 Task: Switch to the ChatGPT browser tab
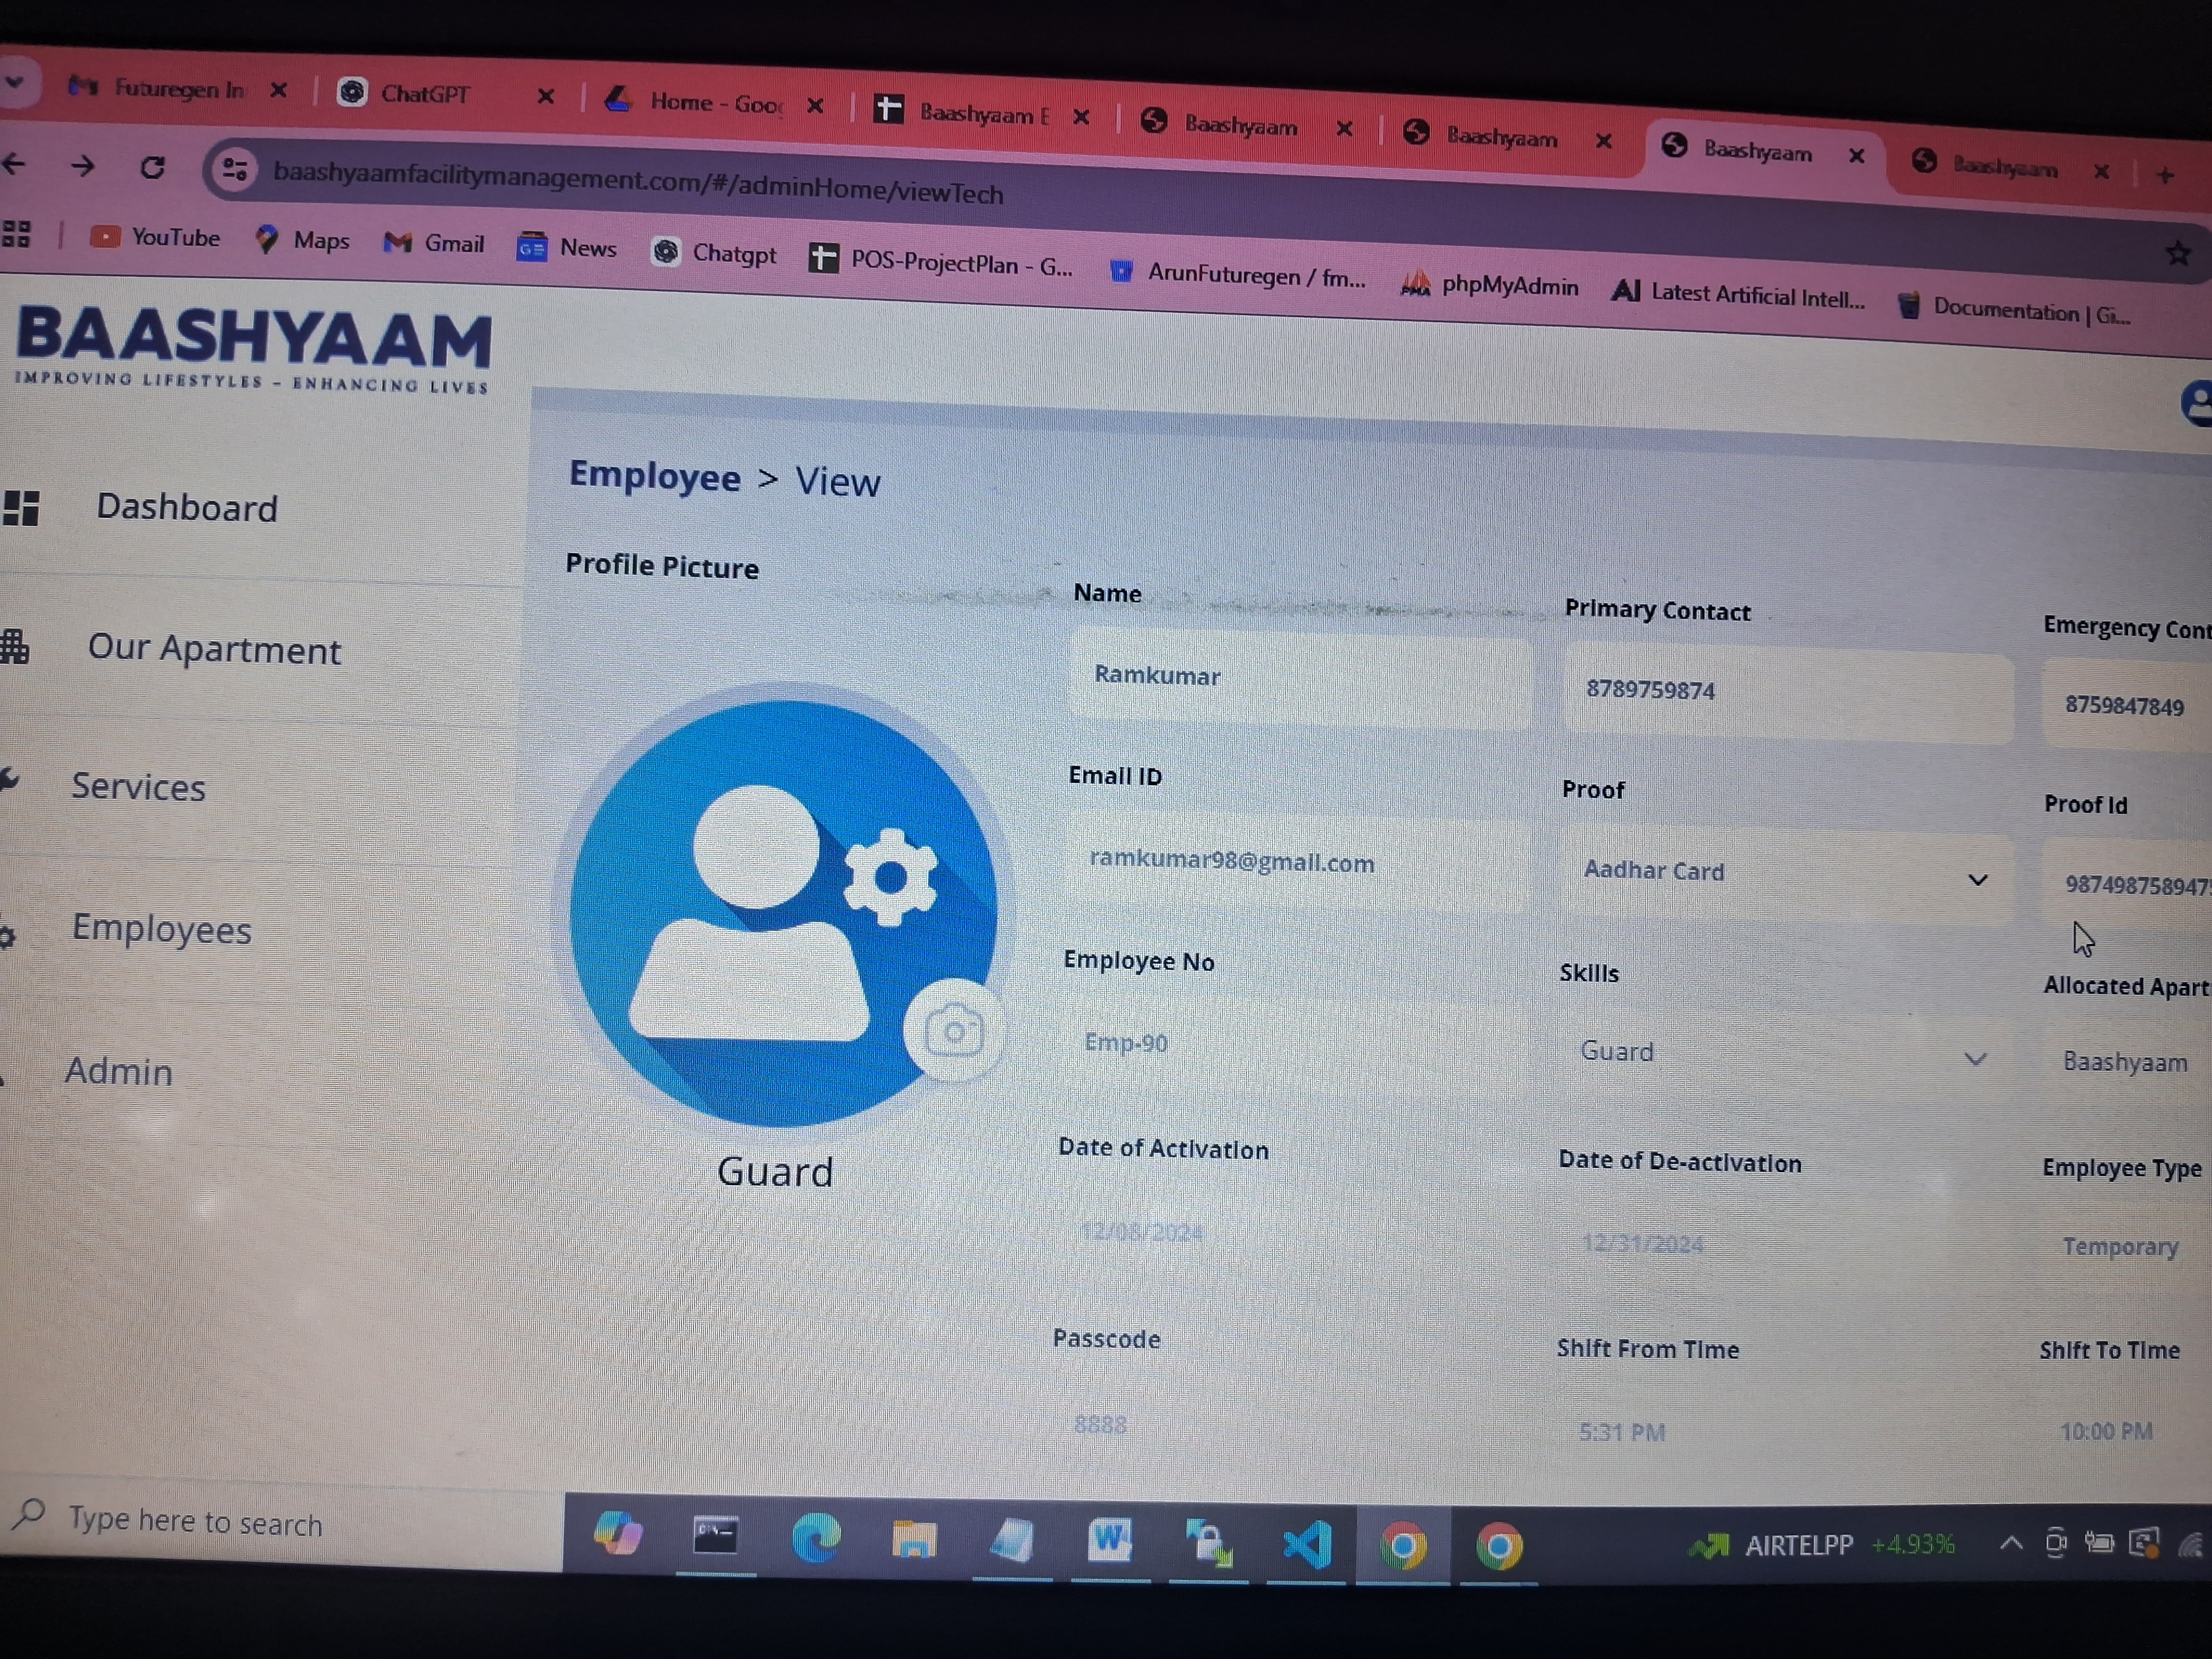point(425,94)
